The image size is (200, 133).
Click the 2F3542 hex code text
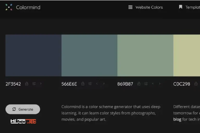(13, 84)
